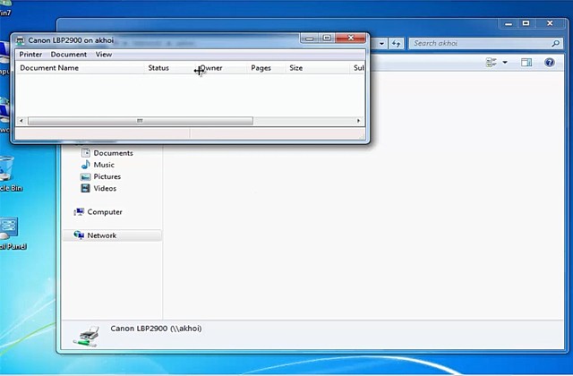Select Pictures in the navigation pane

tap(107, 176)
